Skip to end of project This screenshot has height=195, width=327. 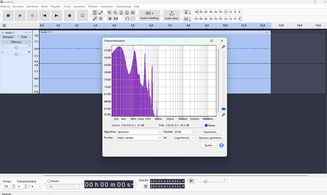56,16
